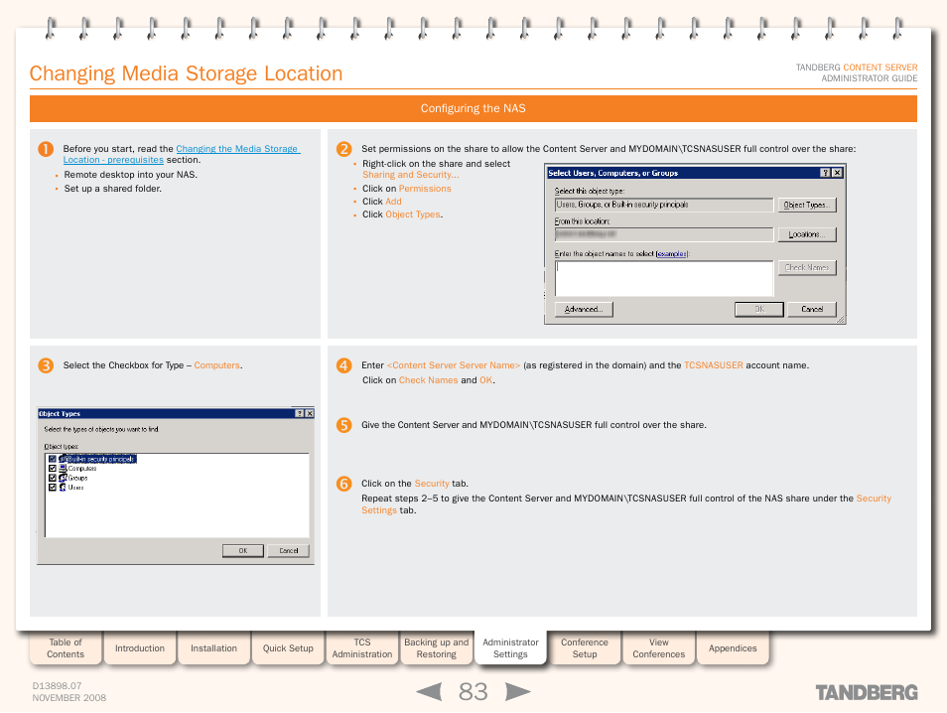Click Cancel in Object Types dialog
Viewport: 947px width, 713px height.
point(289,550)
